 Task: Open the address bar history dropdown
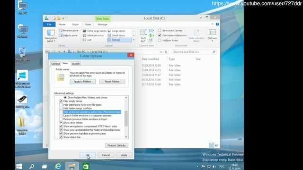pos(161,52)
